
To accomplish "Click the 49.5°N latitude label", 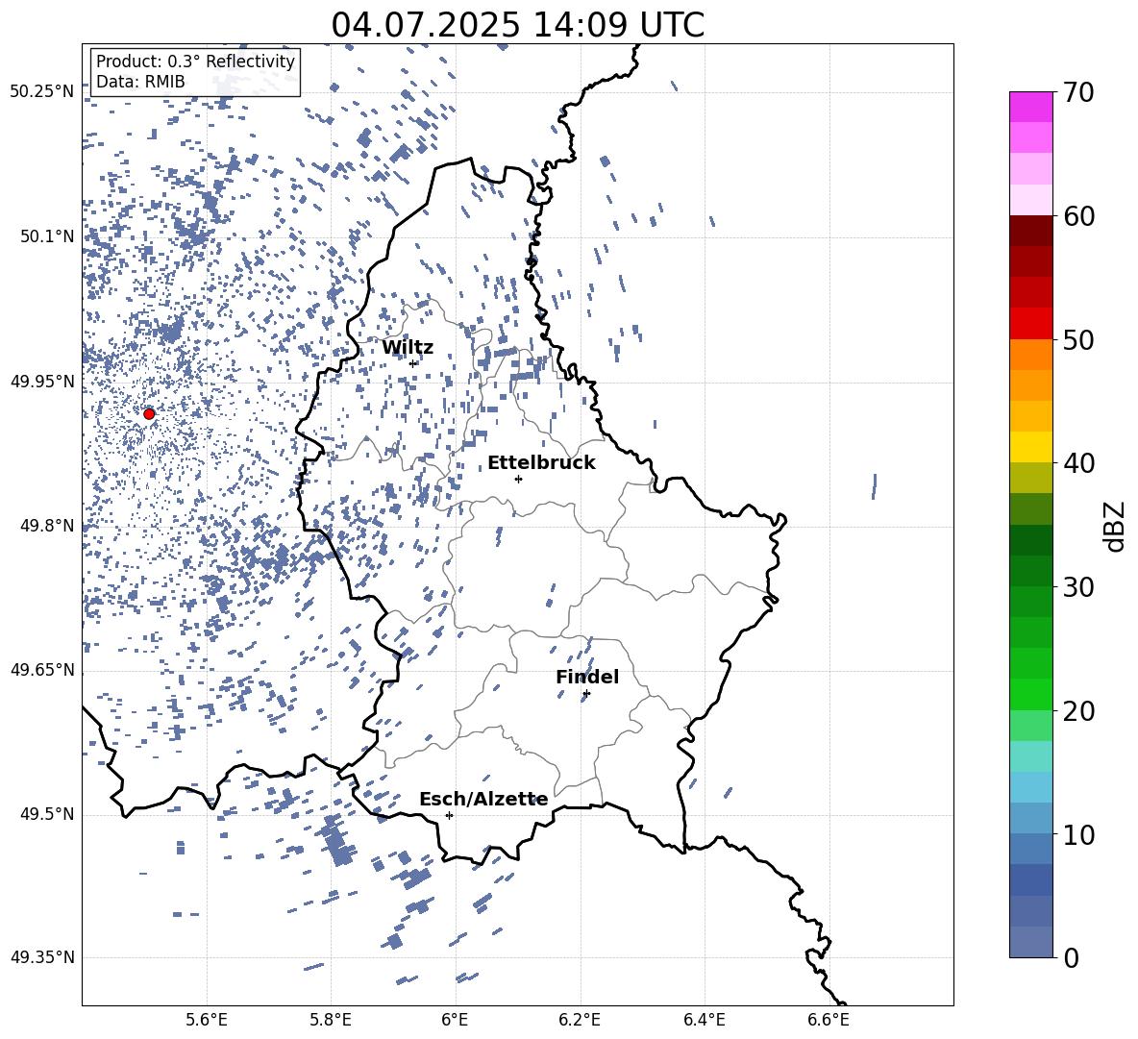I will coord(47,814).
